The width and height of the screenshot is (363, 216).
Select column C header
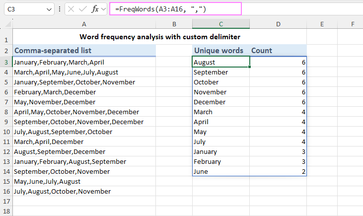[x=221, y=24]
